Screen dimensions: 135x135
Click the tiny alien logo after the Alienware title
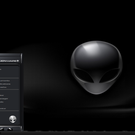pyautogui.click(x=18, y=61)
